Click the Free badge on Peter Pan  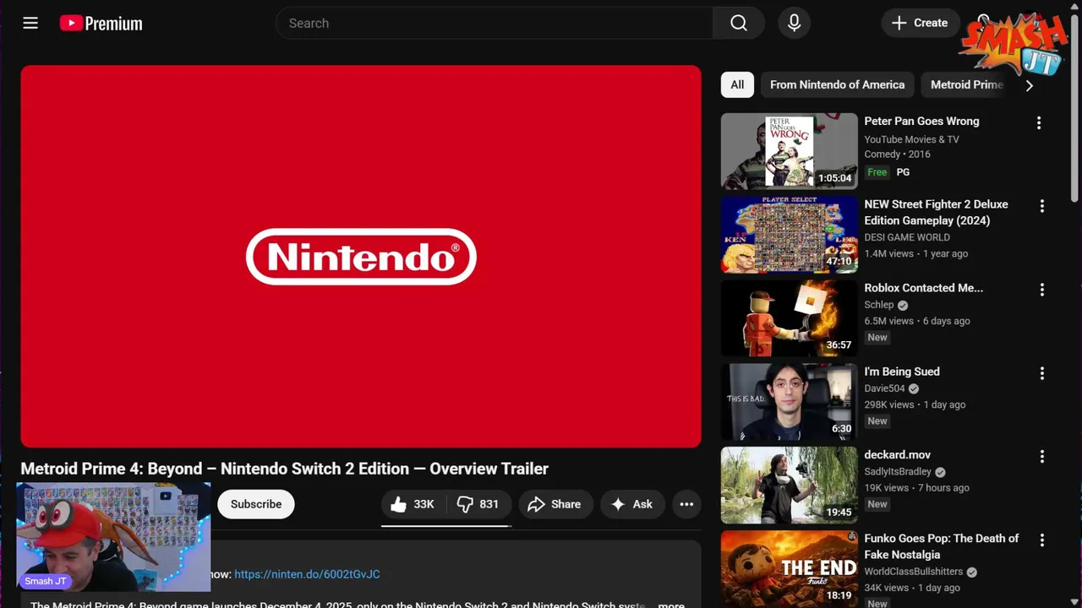pos(877,172)
